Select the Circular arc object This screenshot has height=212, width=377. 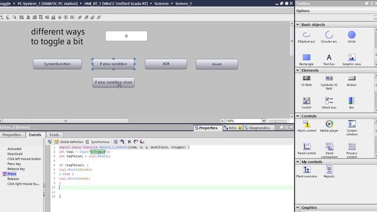pyautogui.click(x=329, y=37)
